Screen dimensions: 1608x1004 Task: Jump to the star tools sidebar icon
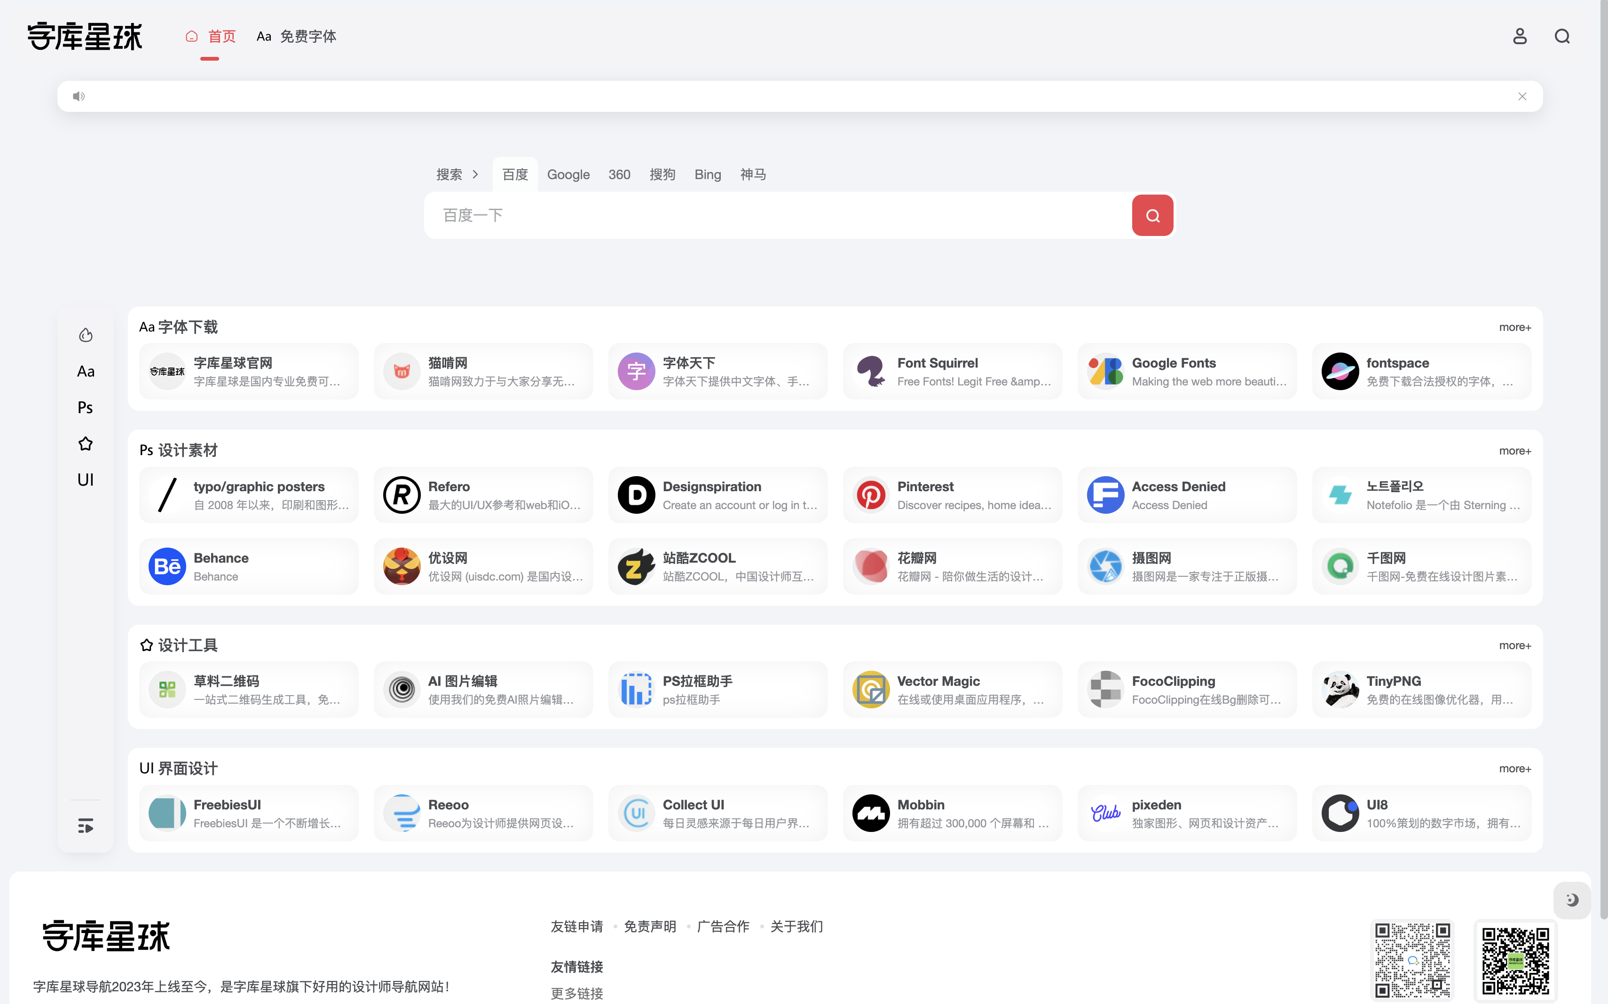(86, 444)
